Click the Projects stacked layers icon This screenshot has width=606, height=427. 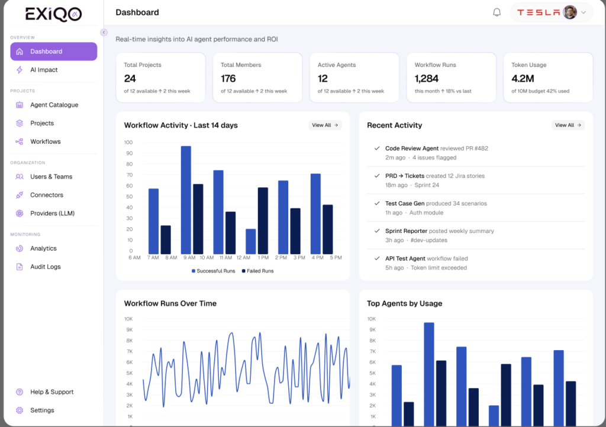point(20,123)
